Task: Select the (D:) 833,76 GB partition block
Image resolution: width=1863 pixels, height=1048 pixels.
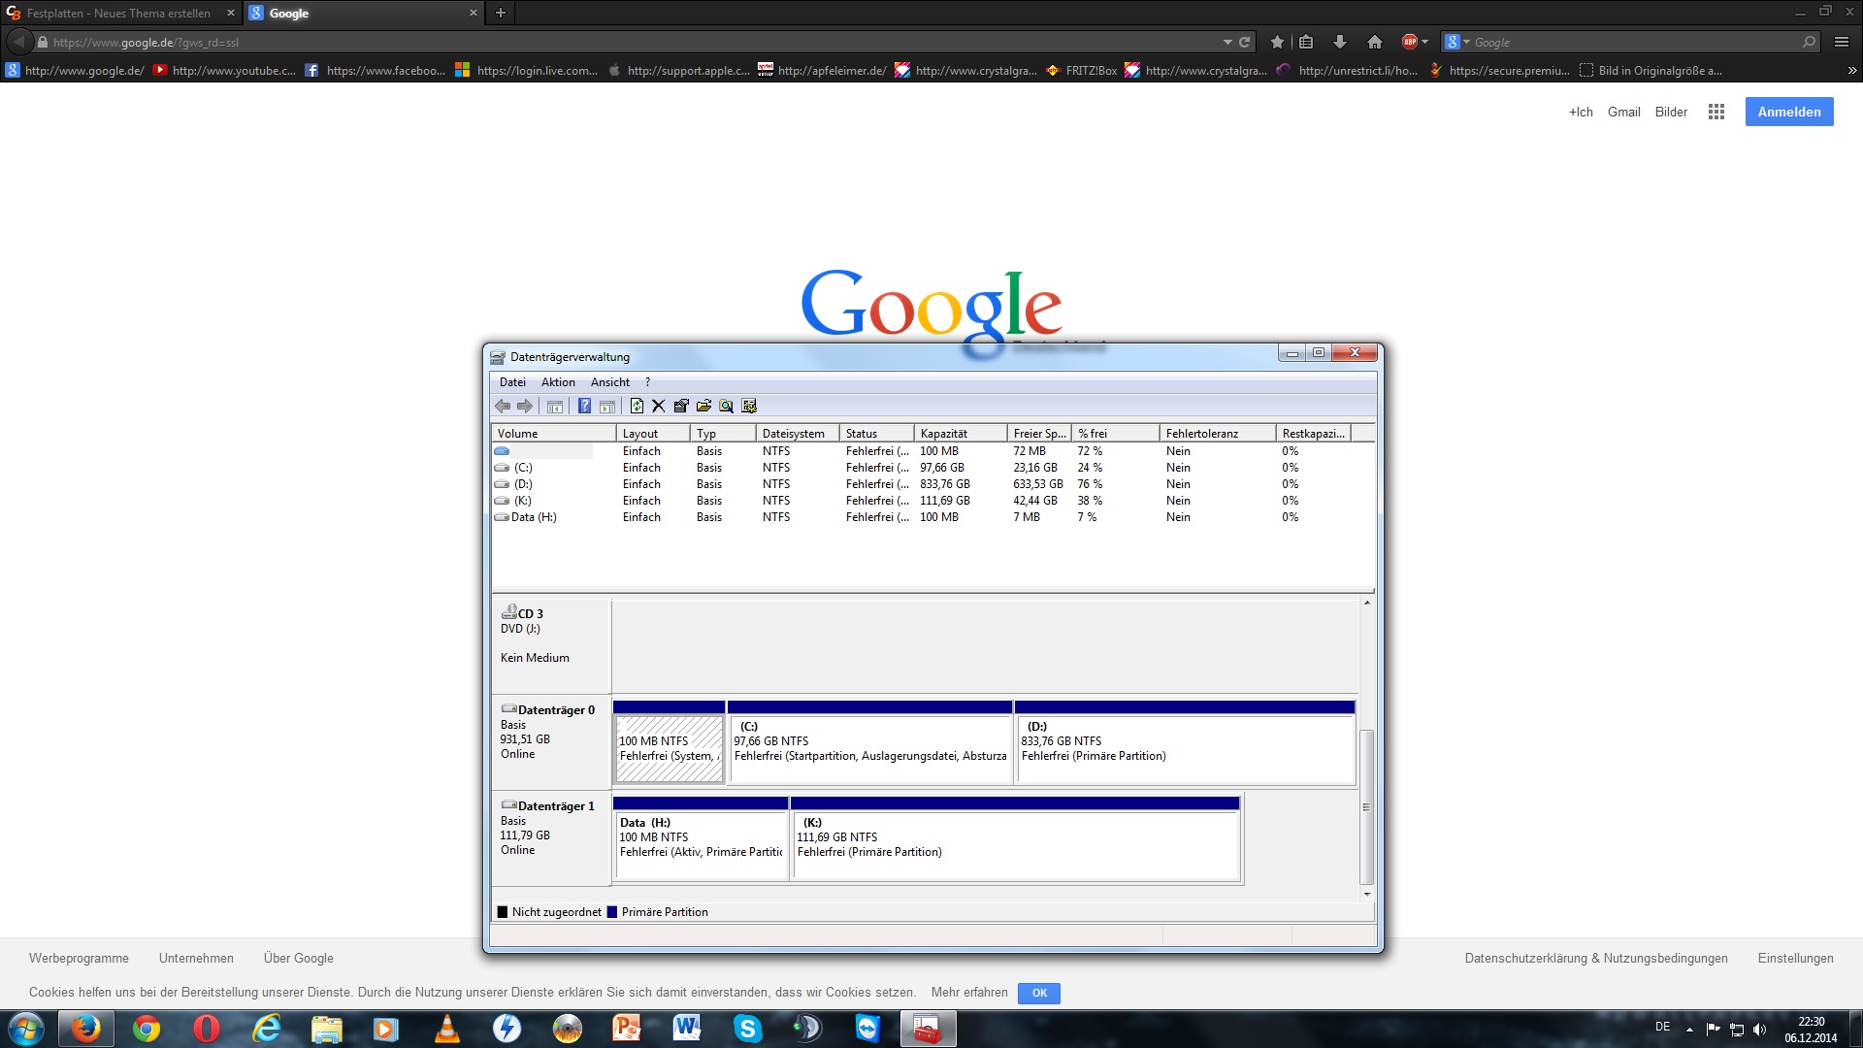Action: [x=1184, y=748]
